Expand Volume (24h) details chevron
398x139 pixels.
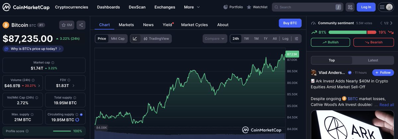click(39, 86)
